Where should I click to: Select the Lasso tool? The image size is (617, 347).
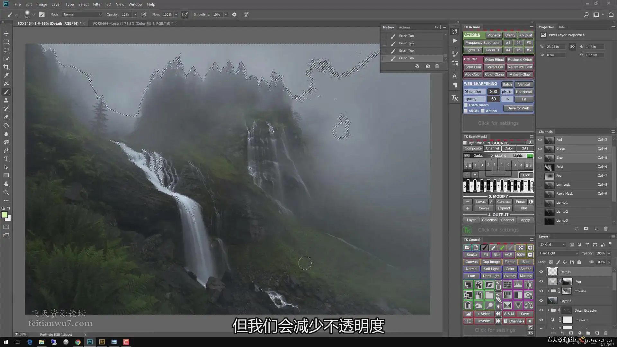(6, 50)
